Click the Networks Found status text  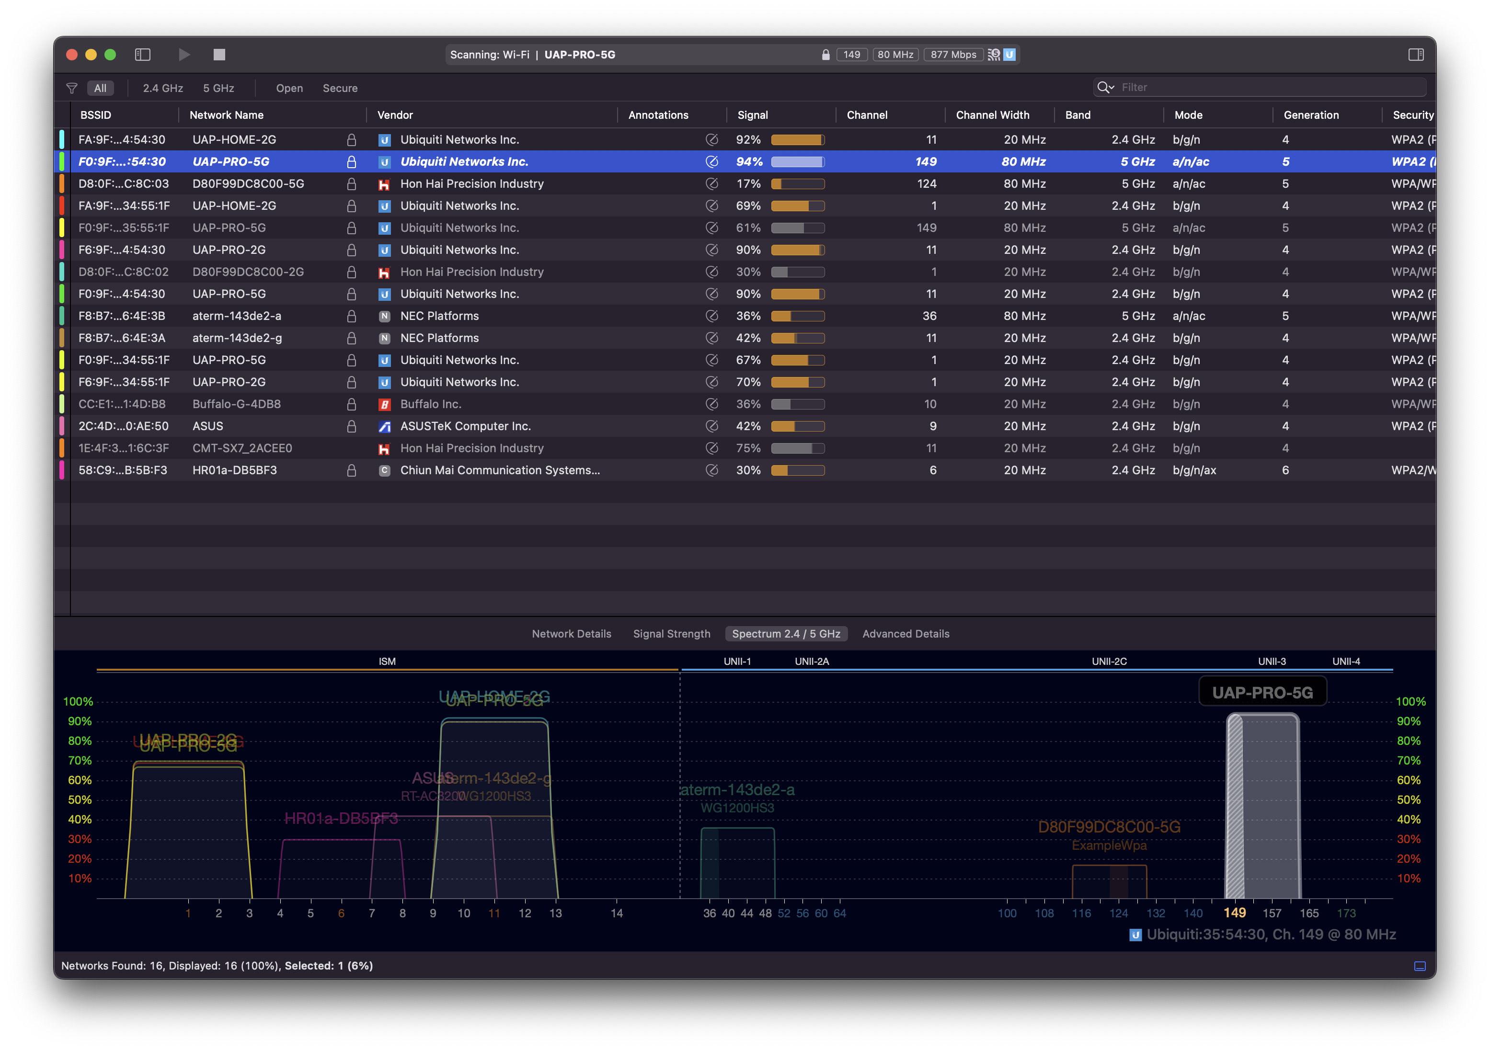point(217,966)
